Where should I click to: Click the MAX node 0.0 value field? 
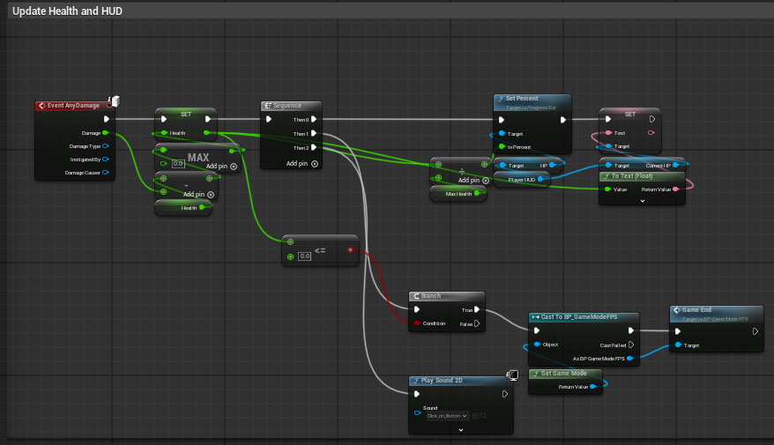[178, 163]
